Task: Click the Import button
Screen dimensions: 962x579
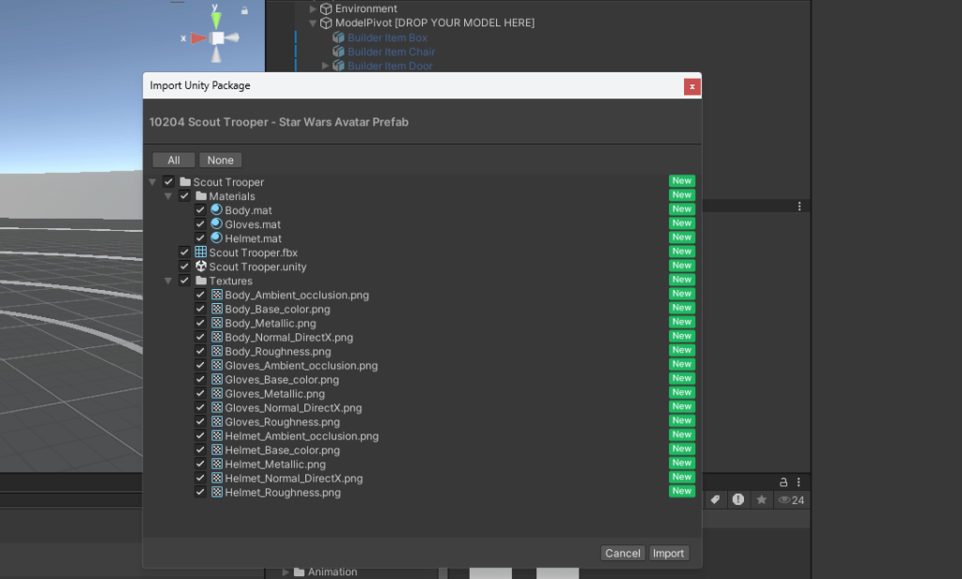Action: [x=668, y=553]
